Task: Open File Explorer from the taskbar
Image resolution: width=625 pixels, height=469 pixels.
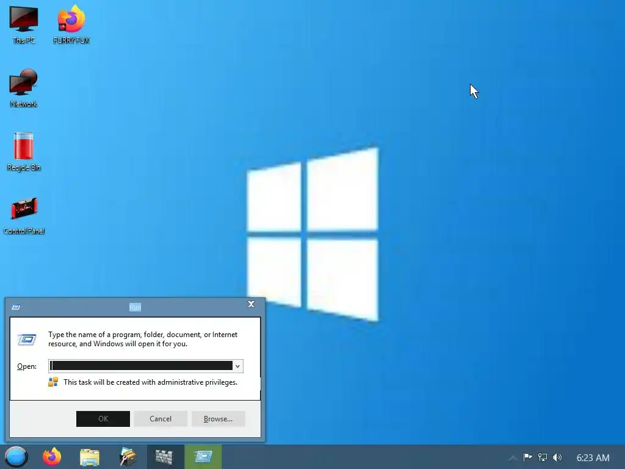Action: pos(90,457)
